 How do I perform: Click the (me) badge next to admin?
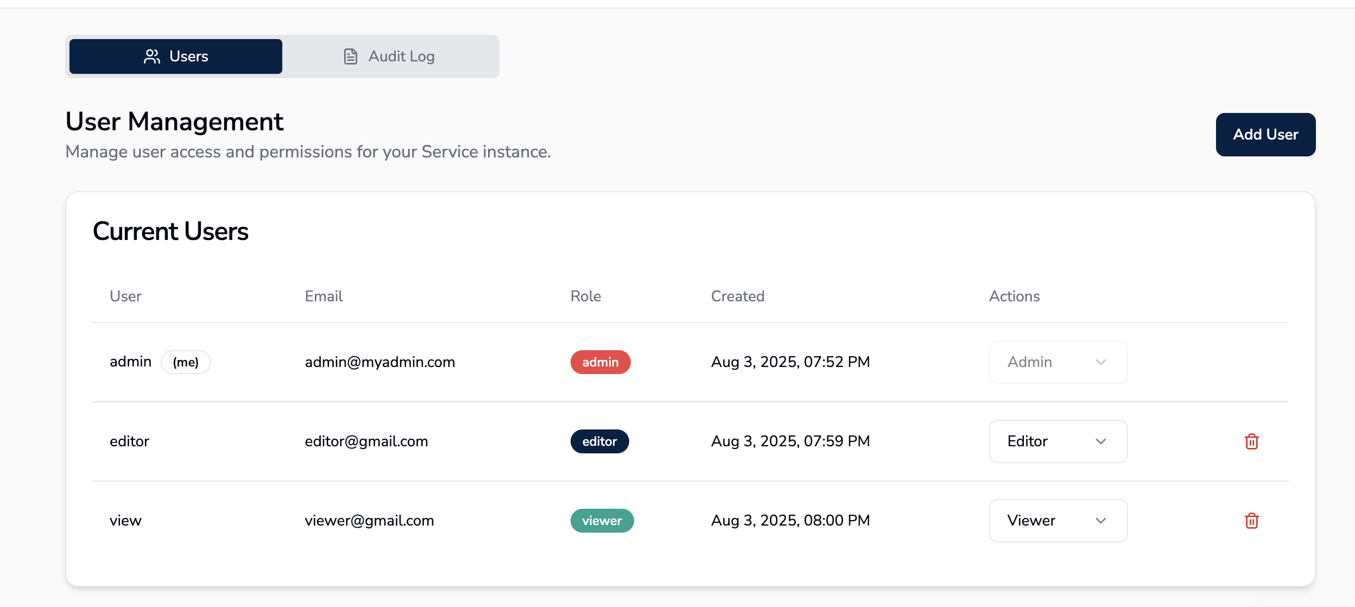click(x=186, y=362)
